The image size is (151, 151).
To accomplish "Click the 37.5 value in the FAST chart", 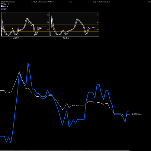I will coord(44,27).
